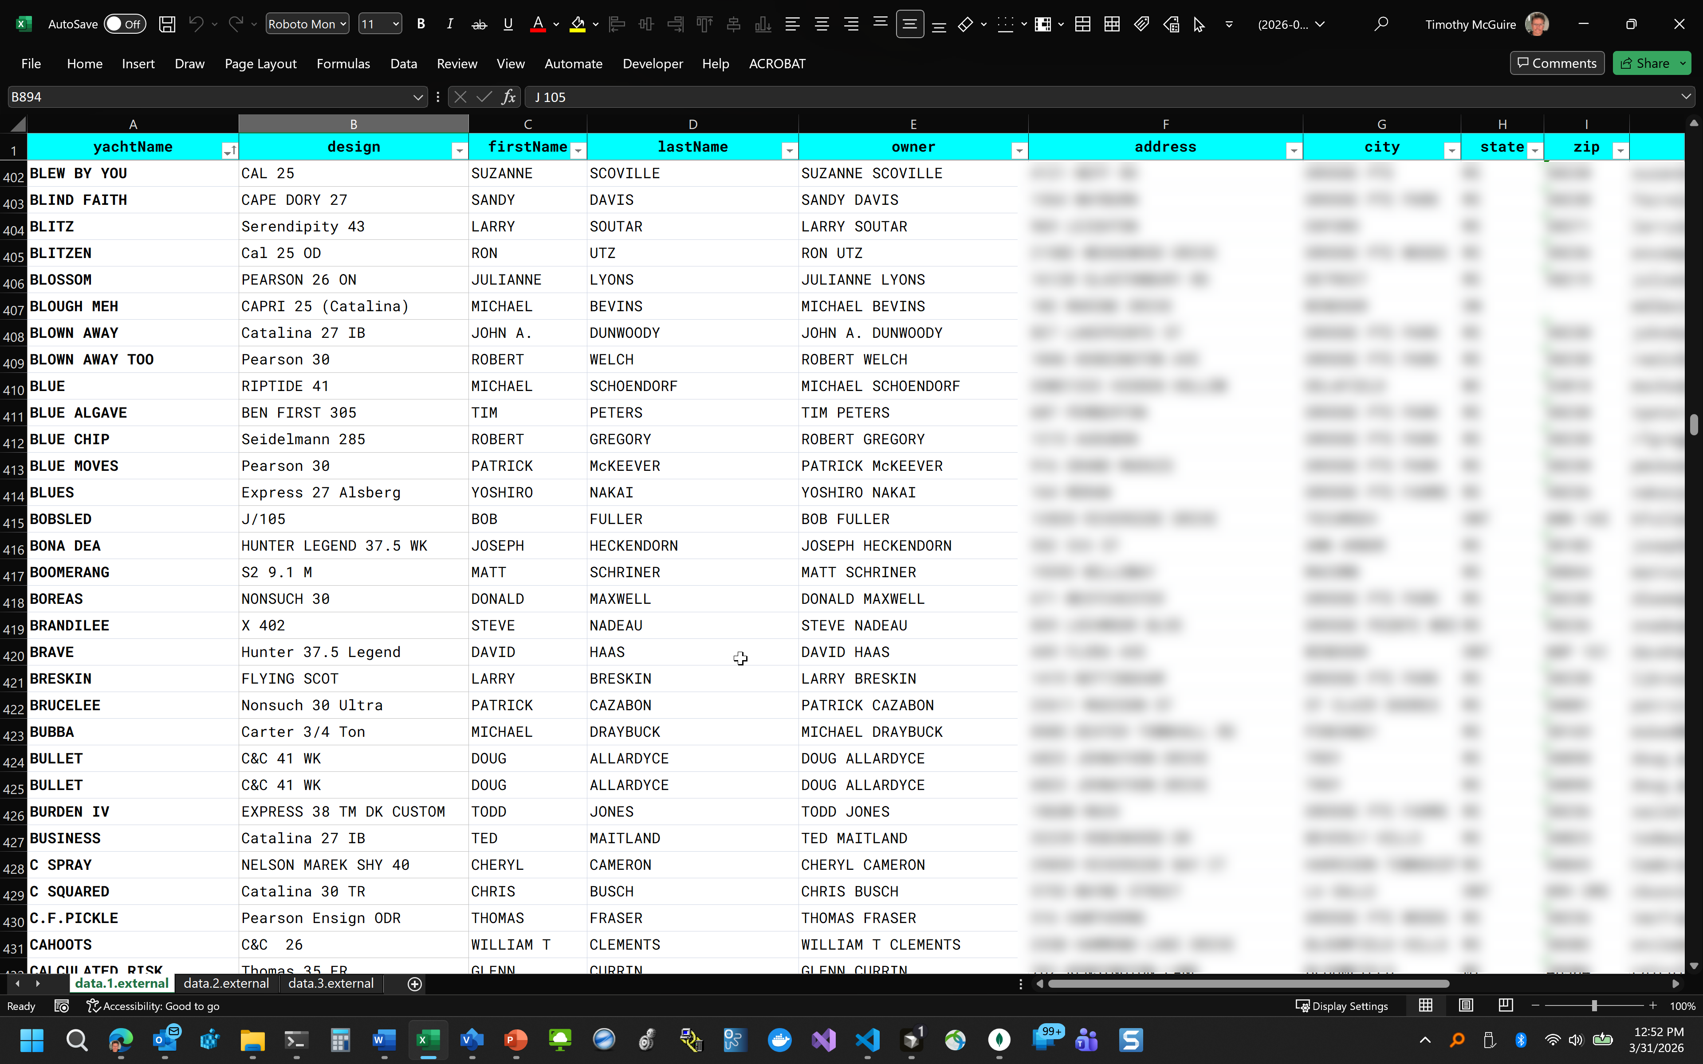1703x1064 pixels.
Task: Open the owner column filter
Action: pyautogui.click(x=1019, y=149)
